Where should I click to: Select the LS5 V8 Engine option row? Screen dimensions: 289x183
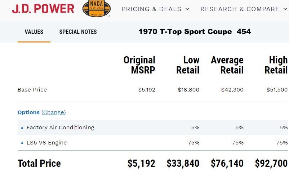pyautogui.click(x=153, y=143)
